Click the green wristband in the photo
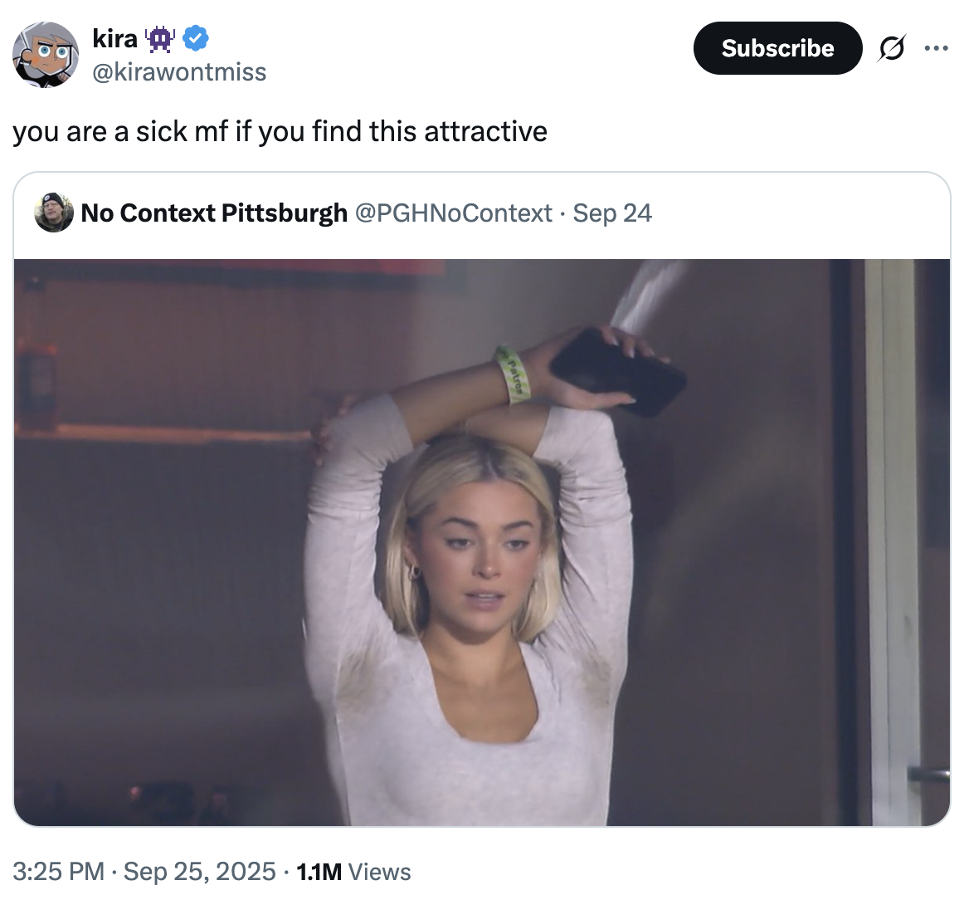The width and height of the screenshot is (964, 900). point(514,375)
